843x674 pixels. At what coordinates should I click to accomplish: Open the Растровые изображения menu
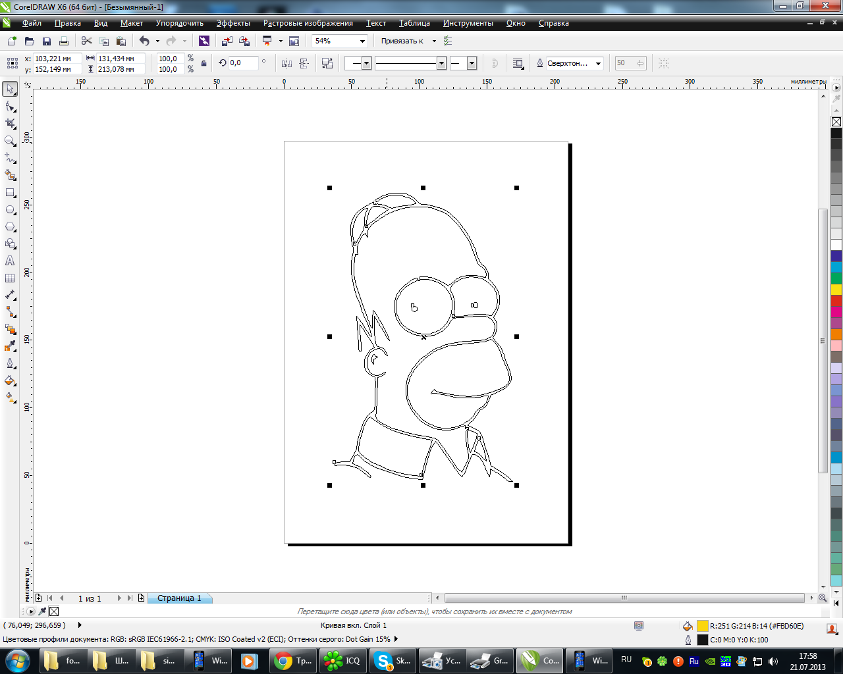(x=308, y=23)
